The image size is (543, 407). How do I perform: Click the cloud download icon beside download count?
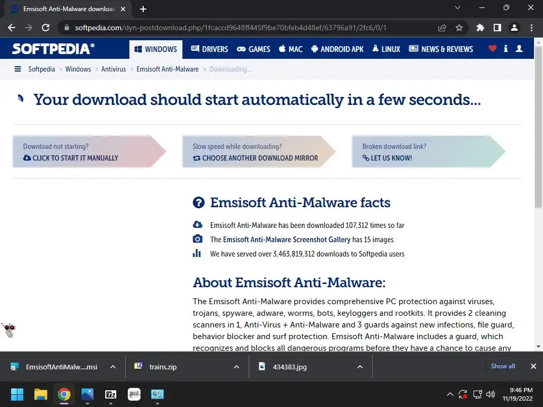(198, 225)
